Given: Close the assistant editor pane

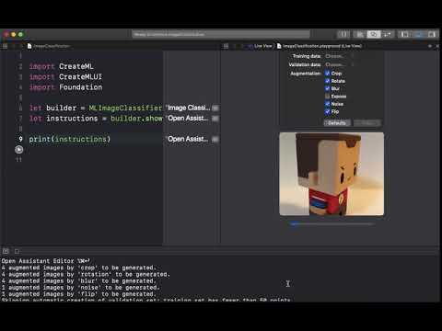Looking at the screenshot, I should click(x=437, y=46).
